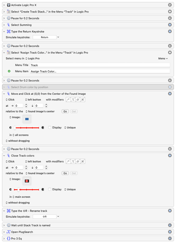Click the red circle image well
The width and height of the screenshot is (176, 243).
pyautogui.click(x=27, y=181)
